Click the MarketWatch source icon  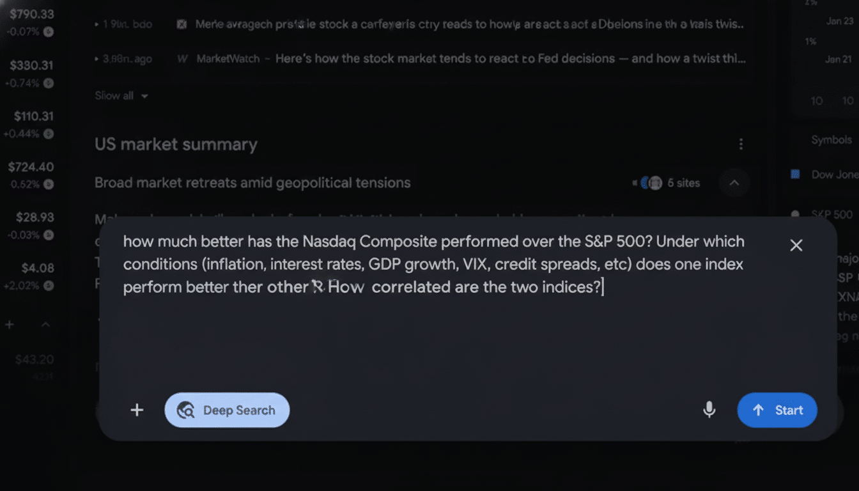tap(182, 58)
